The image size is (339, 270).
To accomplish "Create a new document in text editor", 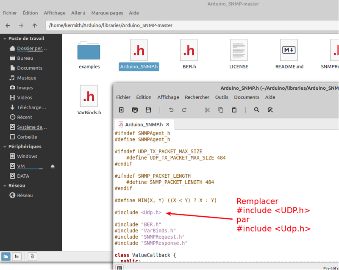I will click(x=121, y=110).
